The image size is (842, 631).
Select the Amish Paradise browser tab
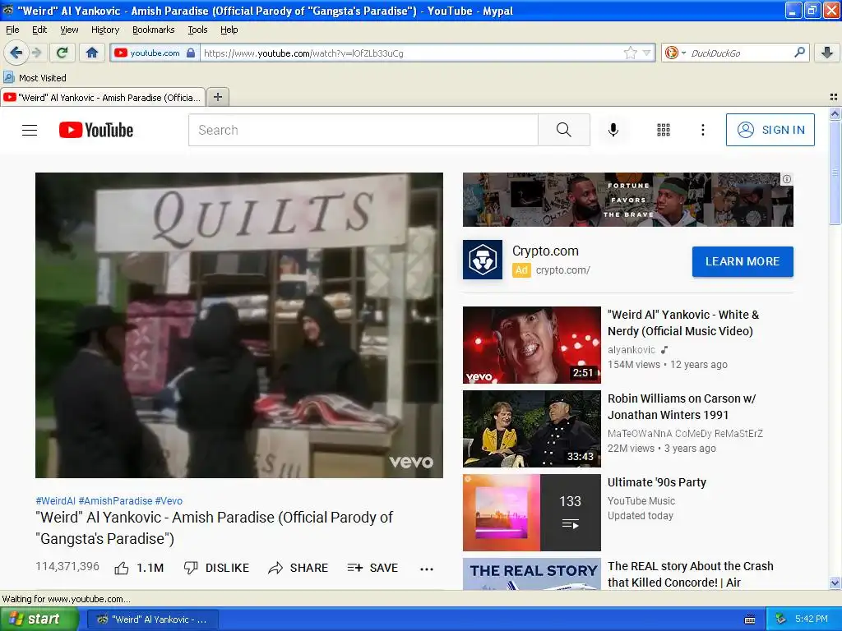(103, 97)
